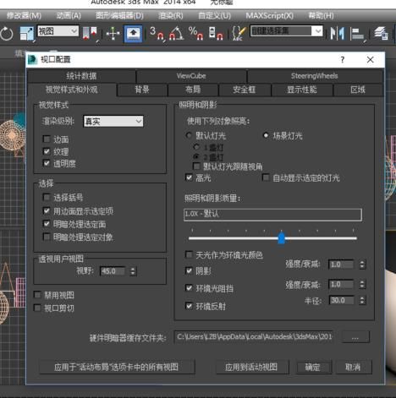Open the rendering level dropdown
Image resolution: width=396 pixels, height=398 pixels.
click(x=113, y=122)
